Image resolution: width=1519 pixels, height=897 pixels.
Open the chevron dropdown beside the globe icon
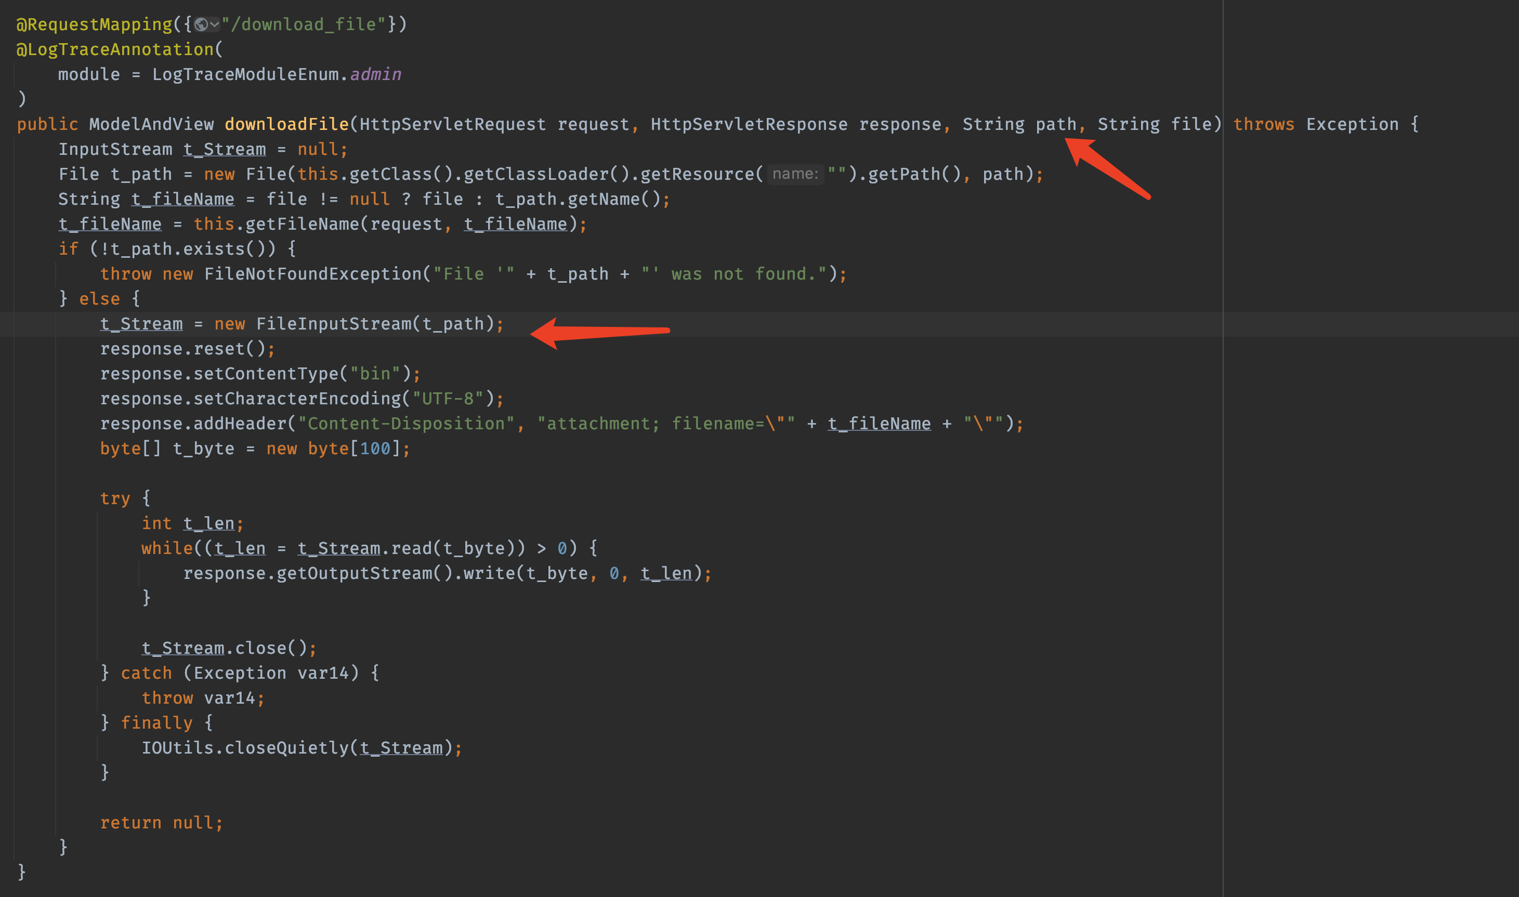pyautogui.click(x=215, y=25)
